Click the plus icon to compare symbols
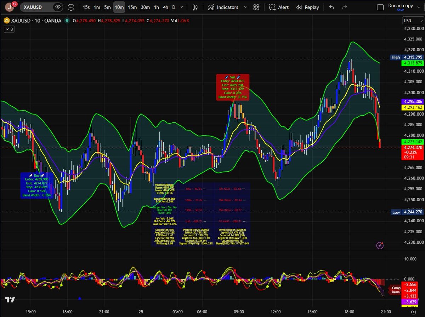Image resolution: width=425 pixels, height=317 pixels. point(71,7)
